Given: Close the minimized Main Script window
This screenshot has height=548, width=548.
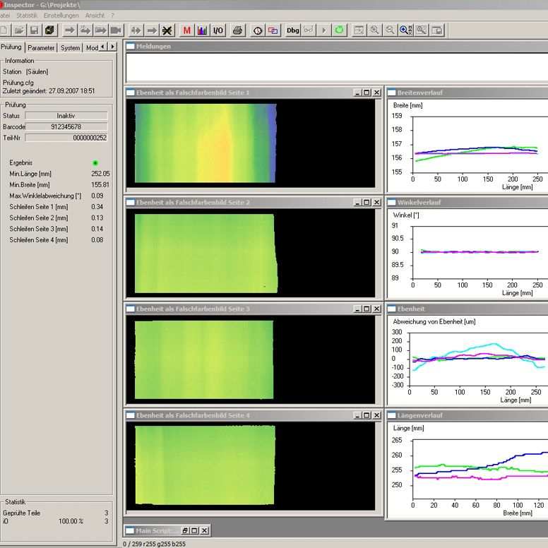Looking at the screenshot, I should coord(205,530).
